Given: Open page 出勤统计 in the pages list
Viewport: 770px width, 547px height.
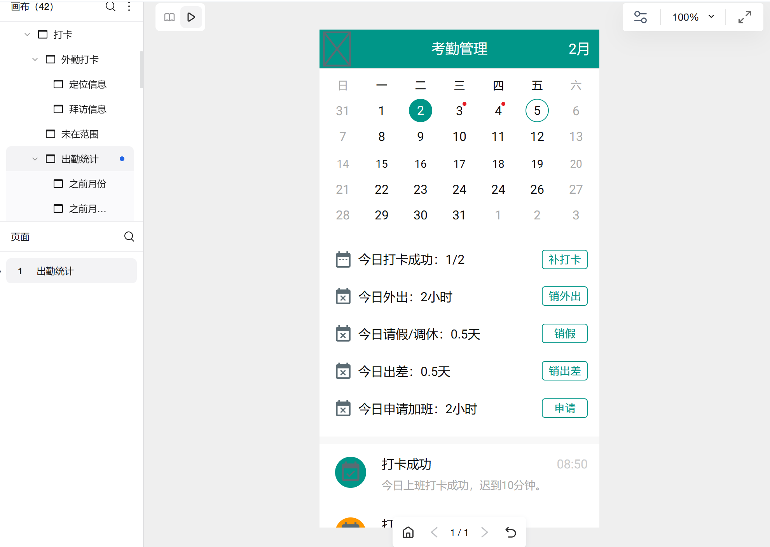Looking at the screenshot, I should 54,271.
